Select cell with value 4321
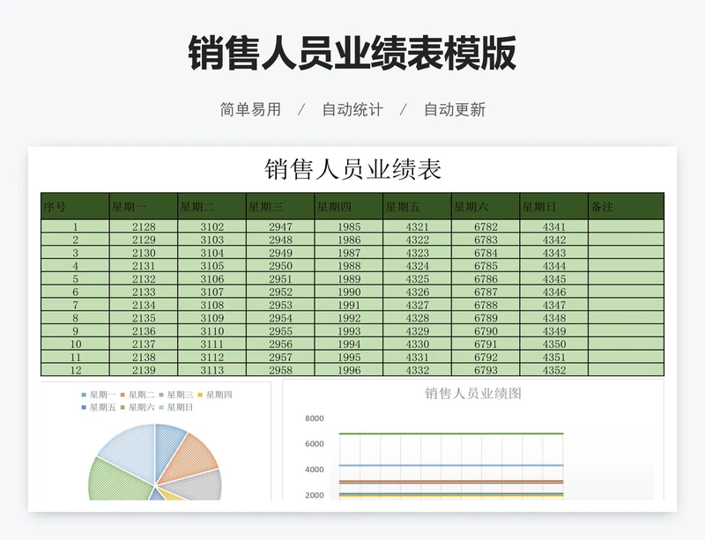The image size is (705, 540). (x=417, y=226)
